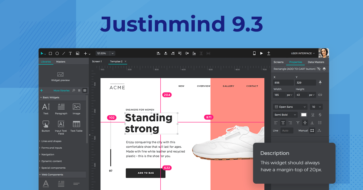Viewport: 363px width, 190px height.
Task: Select the Image tool in top toolbar
Action: pyautogui.click(x=77, y=53)
